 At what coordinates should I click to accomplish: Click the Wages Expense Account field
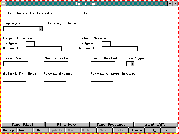click(x=43, y=49)
